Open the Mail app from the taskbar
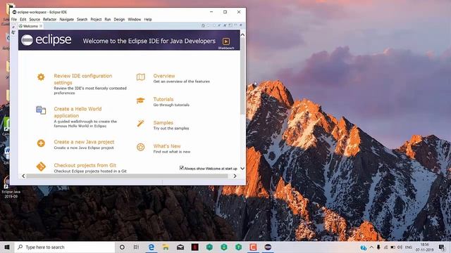 (x=180, y=247)
